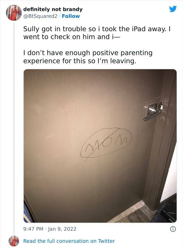Screen dimensions: 183x247
Task: Click the gray vertical thread line
Action: 14,128
